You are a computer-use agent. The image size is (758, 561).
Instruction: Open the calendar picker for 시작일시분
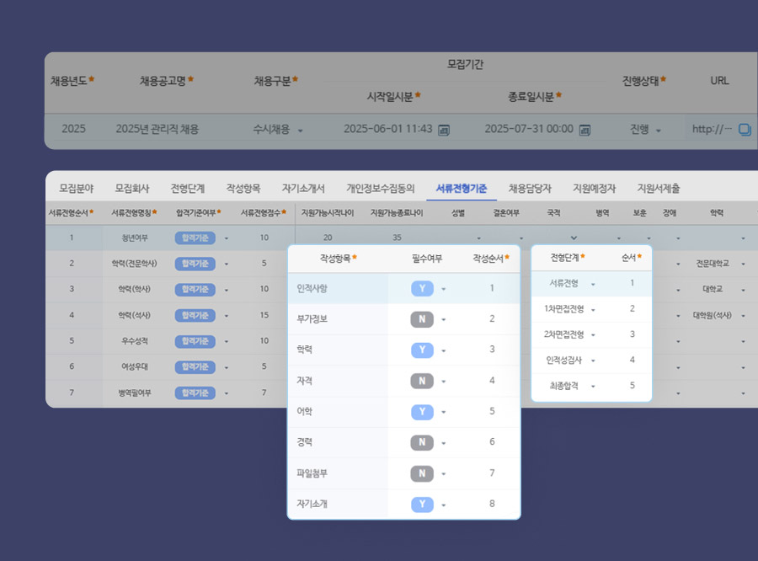(444, 130)
